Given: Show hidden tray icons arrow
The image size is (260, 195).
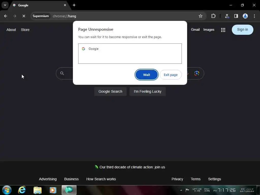Looking at the screenshot, I should point(181,190).
